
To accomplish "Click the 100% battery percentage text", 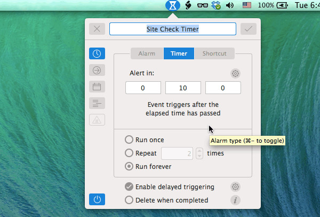I will [266, 5].
